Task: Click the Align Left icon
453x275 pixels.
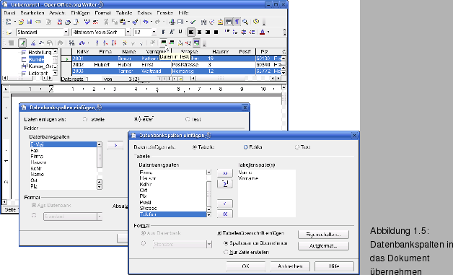Action: point(191,32)
